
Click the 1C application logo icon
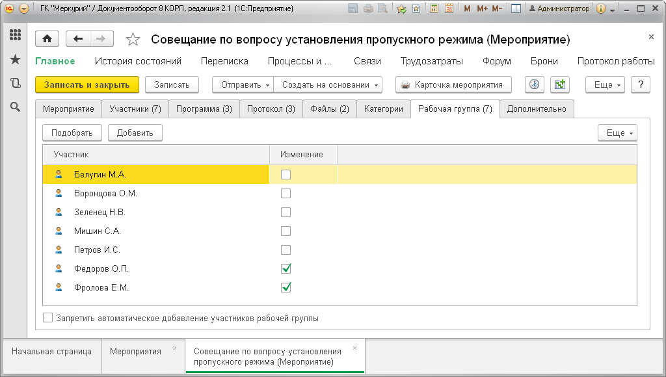coord(9,8)
